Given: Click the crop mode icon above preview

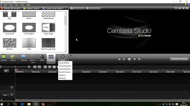Looking at the screenshot, I should coord(176,8).
